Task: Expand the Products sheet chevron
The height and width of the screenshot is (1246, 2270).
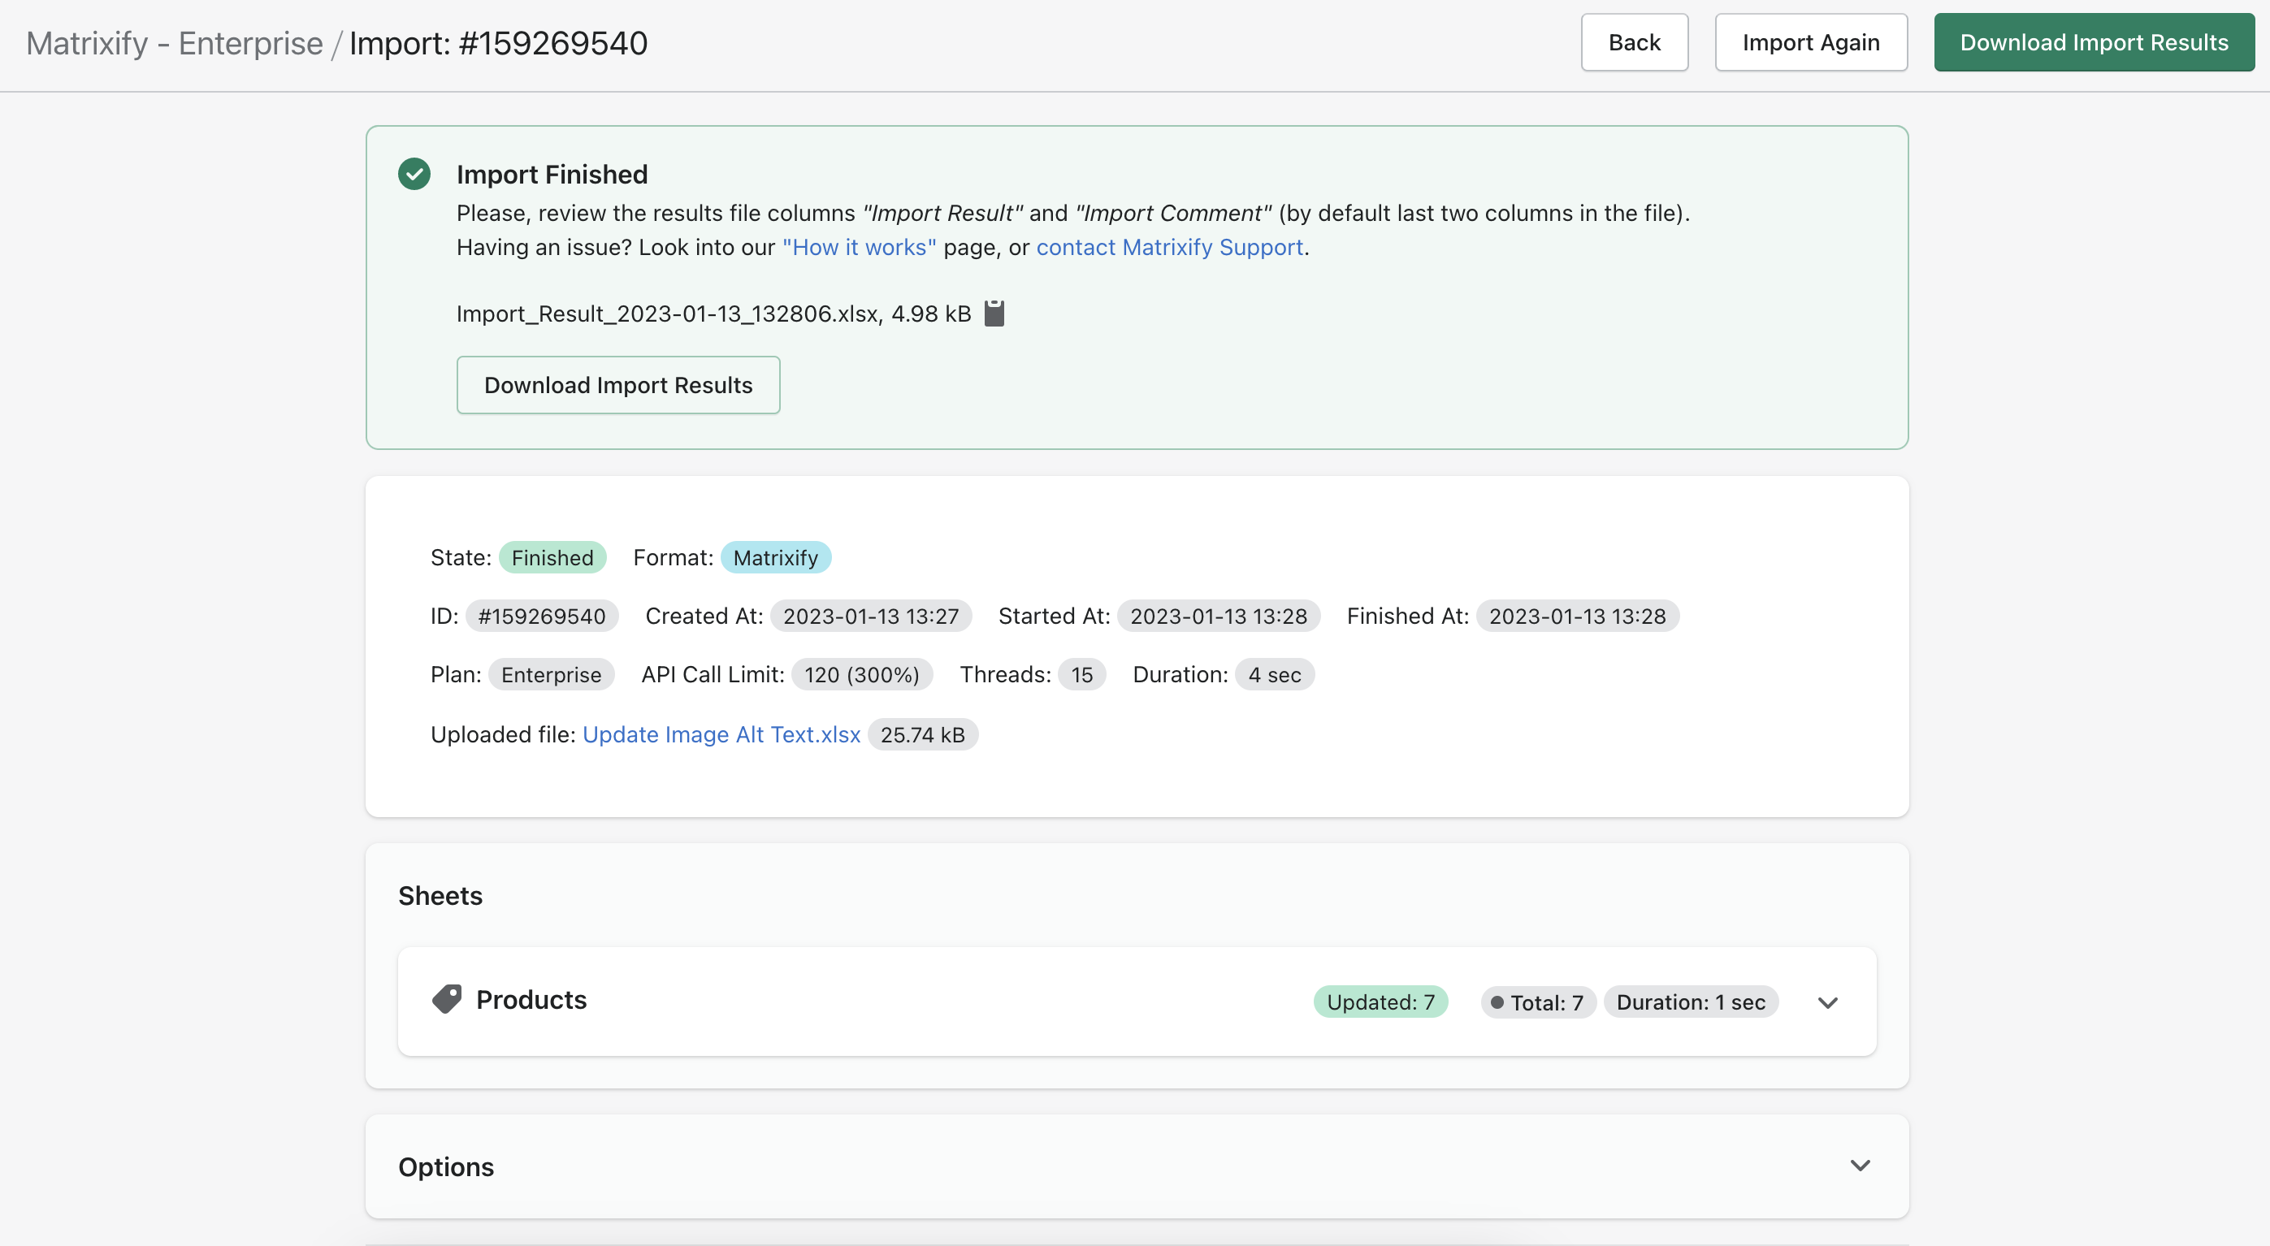Action: [x=1828, y=1002]
